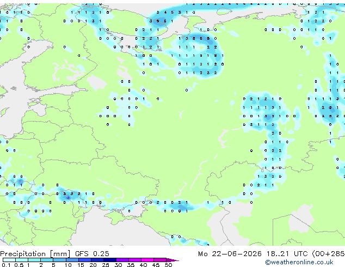Click the 2–5 mm legend color swatch

(x=47, y=260)
